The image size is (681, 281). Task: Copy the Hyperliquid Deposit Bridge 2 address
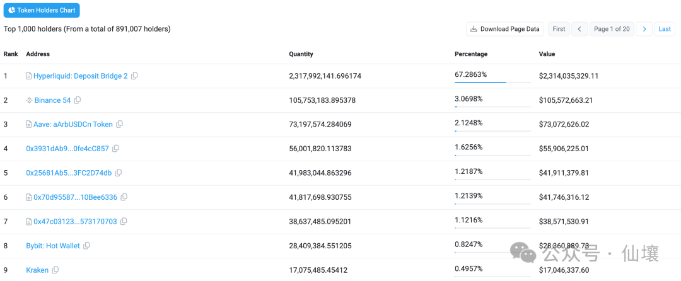coord(134,76)
